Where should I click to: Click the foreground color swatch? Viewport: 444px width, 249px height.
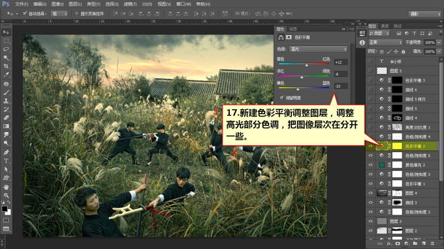tap(4, 209)
